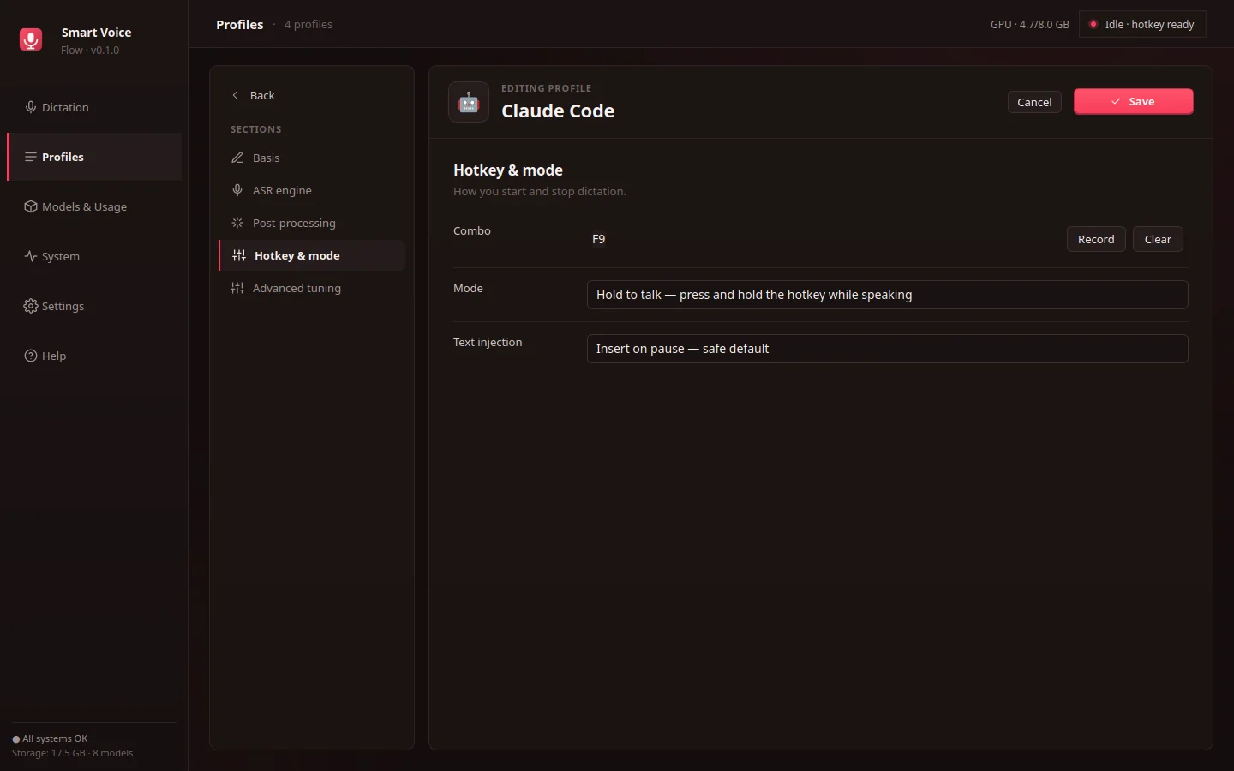Click the checkmark icon in Save
Image resolution: width=1234 pixels, height=771 pixels.
click(x=1116, y=101)
